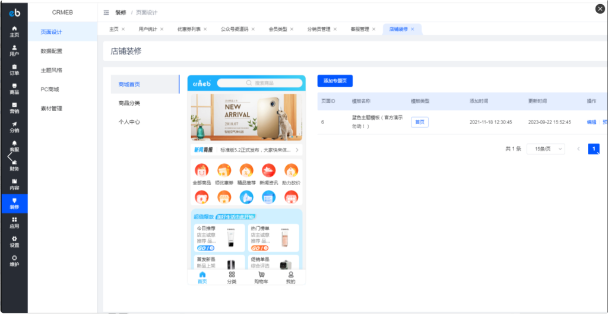This screenshot has height=314, width=608.
Task: Open the 用户 sidebar section
Action: click(x=14, y=50)
